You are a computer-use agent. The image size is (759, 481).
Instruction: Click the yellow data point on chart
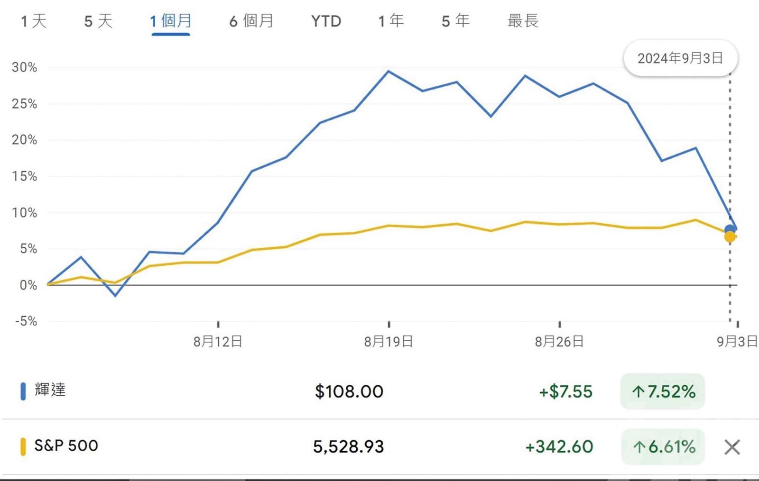pyautogui.click(x=730, y=236)
